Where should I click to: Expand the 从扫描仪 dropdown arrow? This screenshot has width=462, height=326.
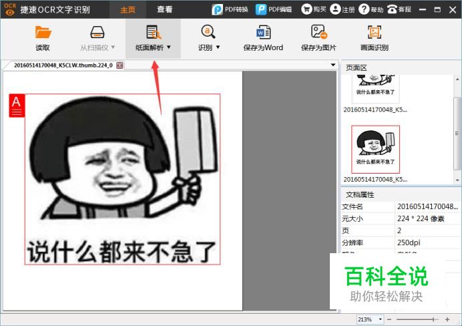click(x=113, y=47)
